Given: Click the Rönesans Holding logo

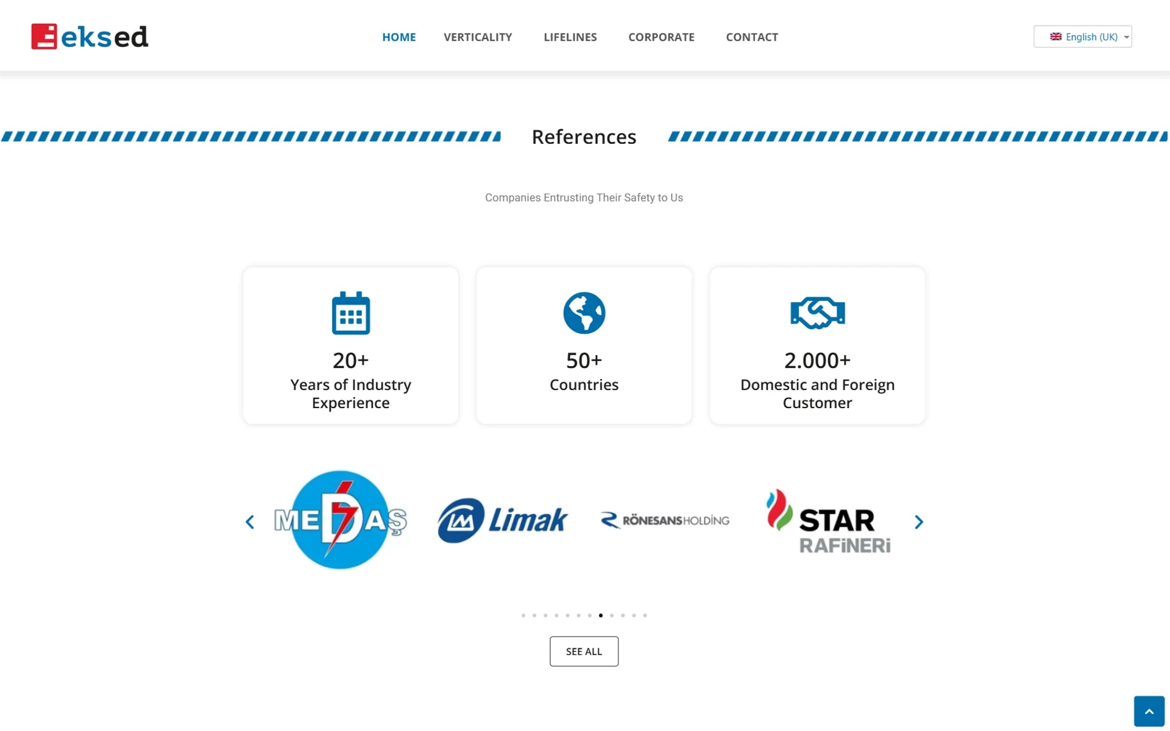Looking at the screenshot, I should click(665, 520).
